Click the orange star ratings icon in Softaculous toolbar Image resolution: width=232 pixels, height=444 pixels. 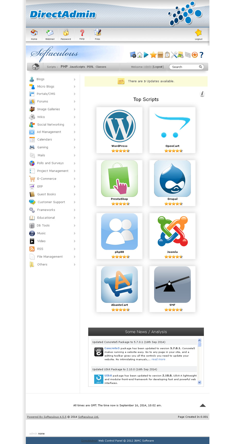pyautogui.click(x=153, y=55)
